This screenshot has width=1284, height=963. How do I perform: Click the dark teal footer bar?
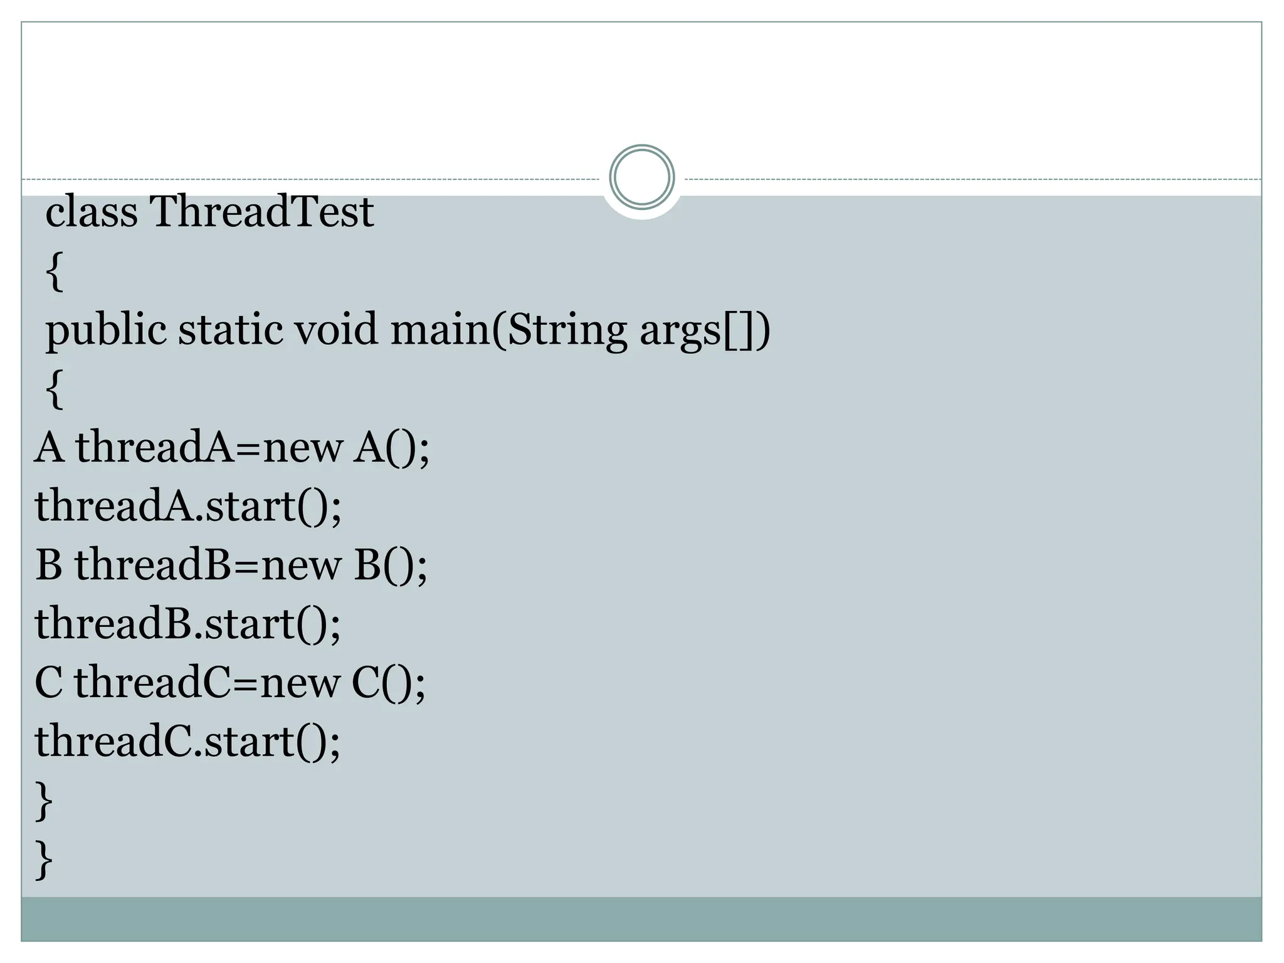[x=641, y=918]
